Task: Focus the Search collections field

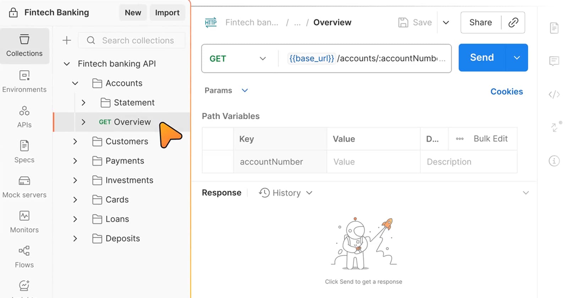Action: [131, 40]
